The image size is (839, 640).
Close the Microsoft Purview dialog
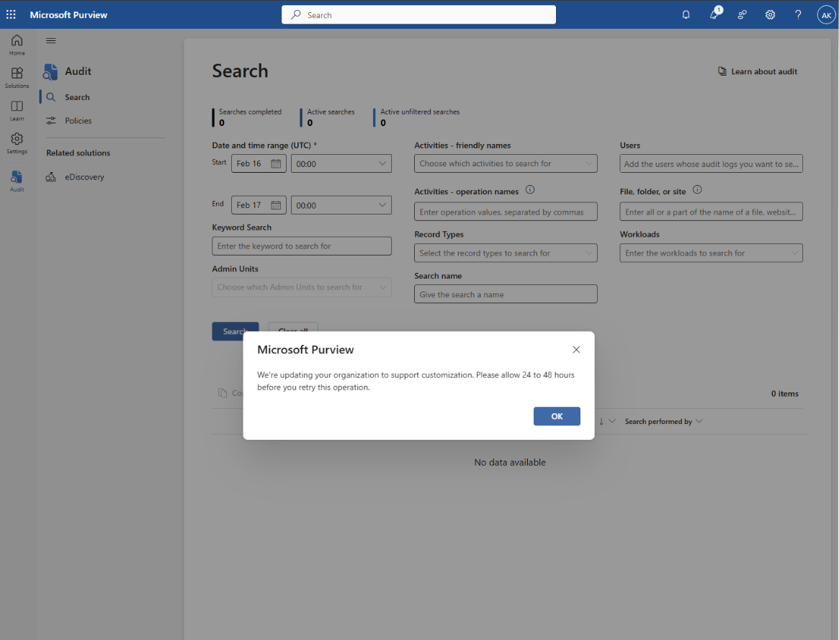coord(575,350)
